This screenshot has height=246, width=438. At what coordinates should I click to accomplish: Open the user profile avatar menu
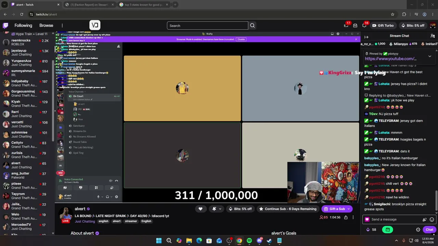pyautogui.click(x=433, y=26)
